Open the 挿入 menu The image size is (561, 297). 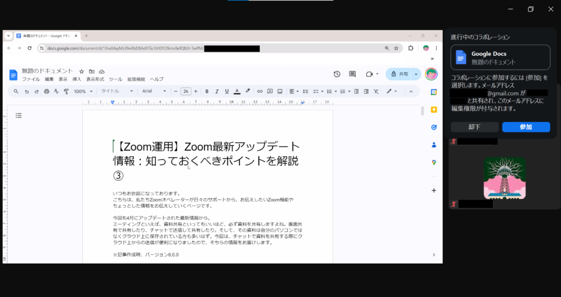point(77,79)
